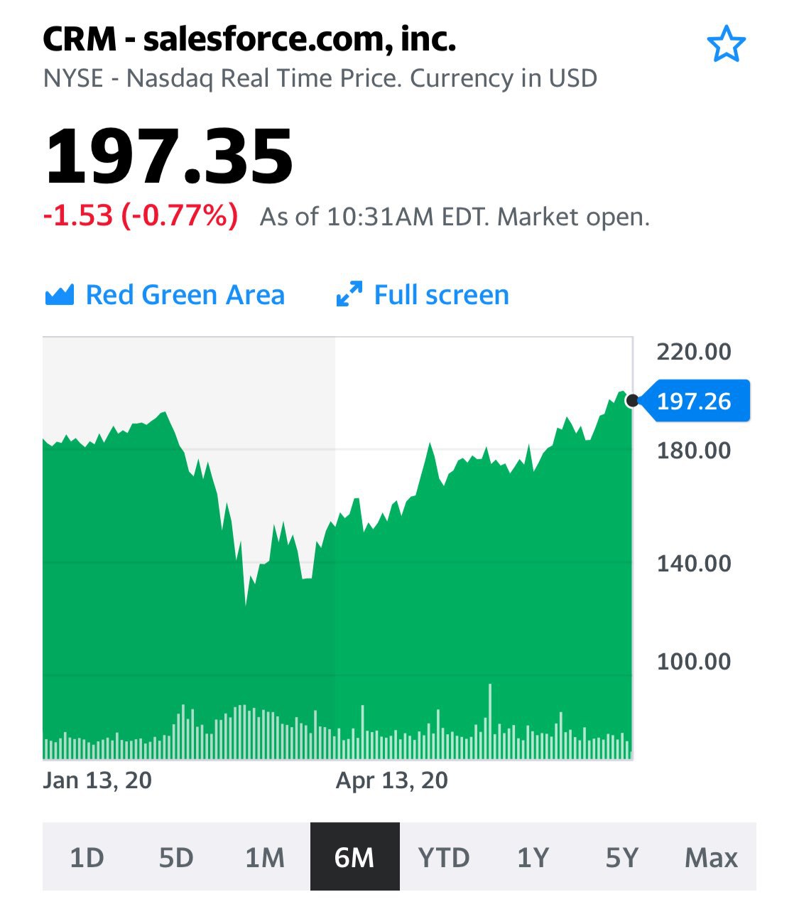This screenshot has width=799, height=909.
Task: Click the large 197.35 price
Action: click(x=169, y=156)
